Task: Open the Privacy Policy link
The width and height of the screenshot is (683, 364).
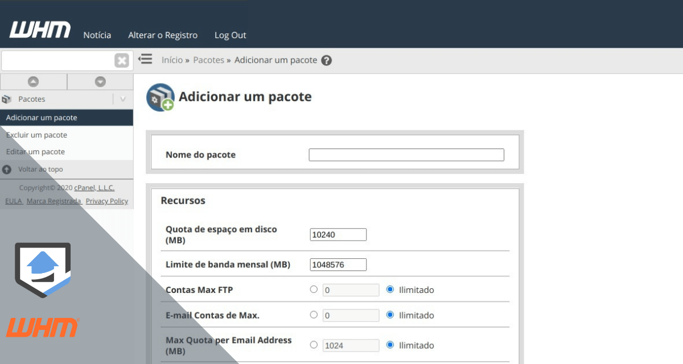Action: 107,201
